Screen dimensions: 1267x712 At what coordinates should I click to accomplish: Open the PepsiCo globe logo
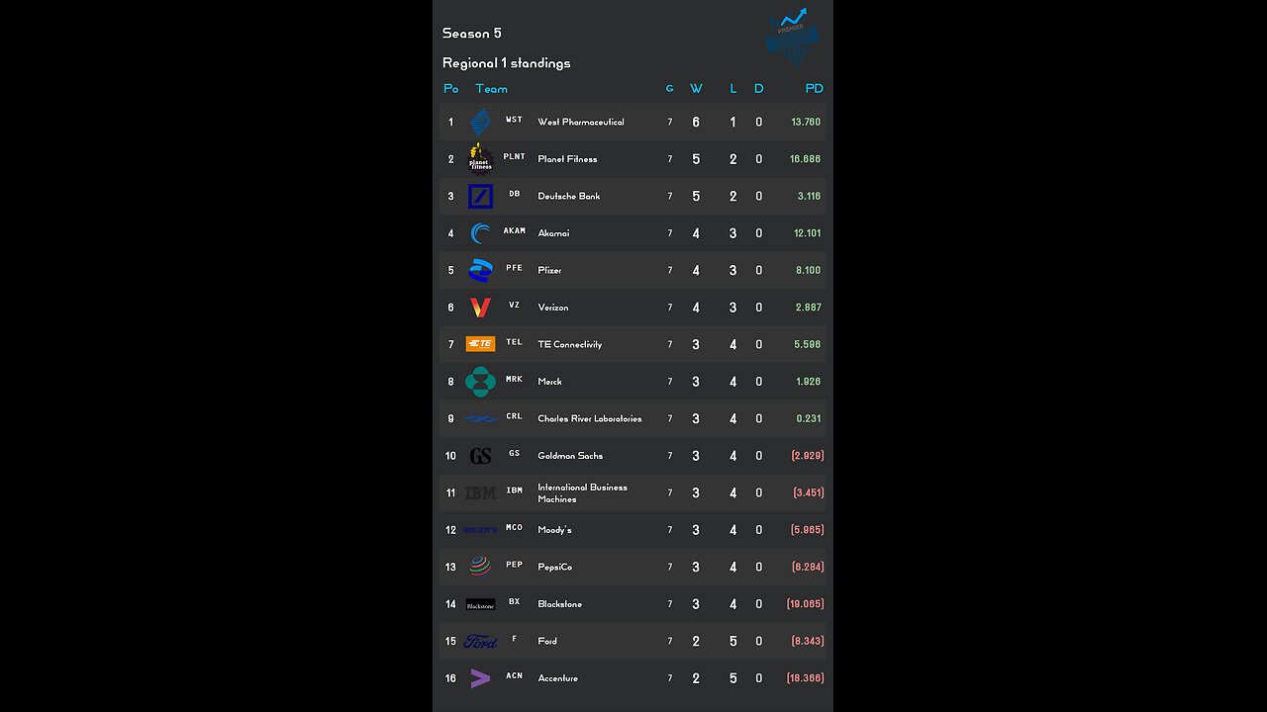click(x=480, y=567)
